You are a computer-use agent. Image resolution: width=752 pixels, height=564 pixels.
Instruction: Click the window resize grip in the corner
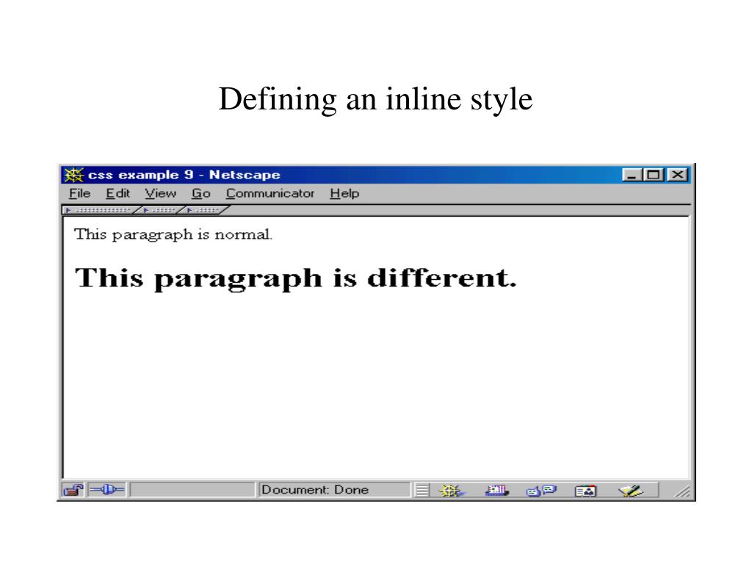pos(682,491)
